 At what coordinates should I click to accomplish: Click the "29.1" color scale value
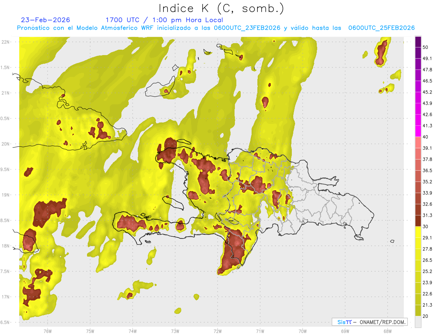coord(427,238)
